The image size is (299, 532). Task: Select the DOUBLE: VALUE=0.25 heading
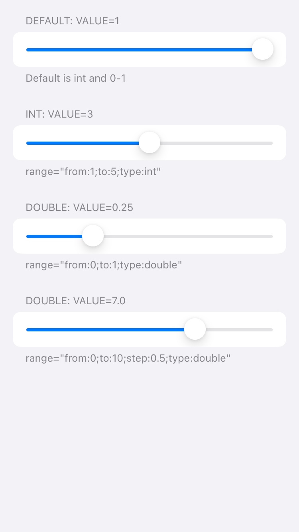click(x=79, y=207)
